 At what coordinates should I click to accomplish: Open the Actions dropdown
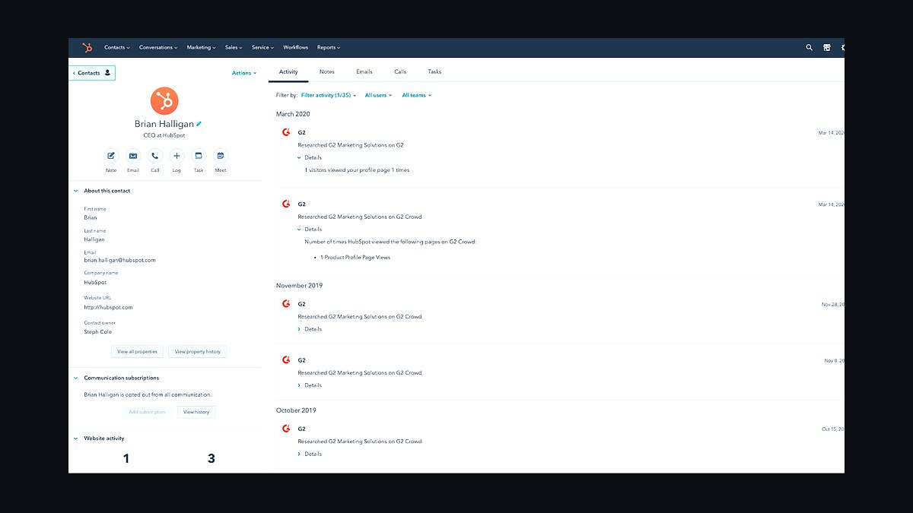244,73
